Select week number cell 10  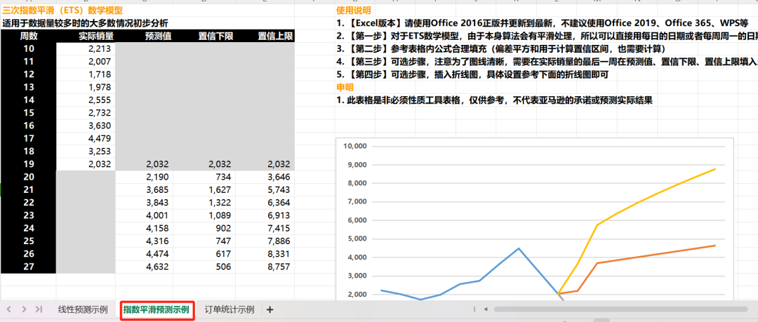29,48
